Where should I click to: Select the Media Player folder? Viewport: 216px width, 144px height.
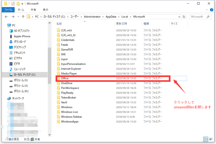69,74
